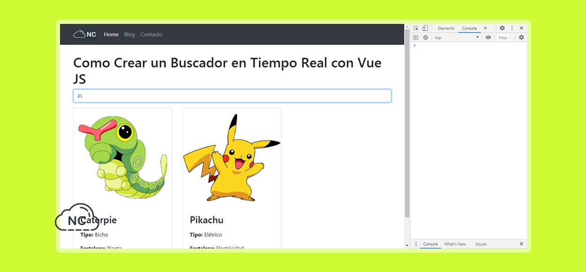Screen dimensions: 586x272
Task: Open DevTools settings gear beside the tabs
Action: click(x=502, y=28)
